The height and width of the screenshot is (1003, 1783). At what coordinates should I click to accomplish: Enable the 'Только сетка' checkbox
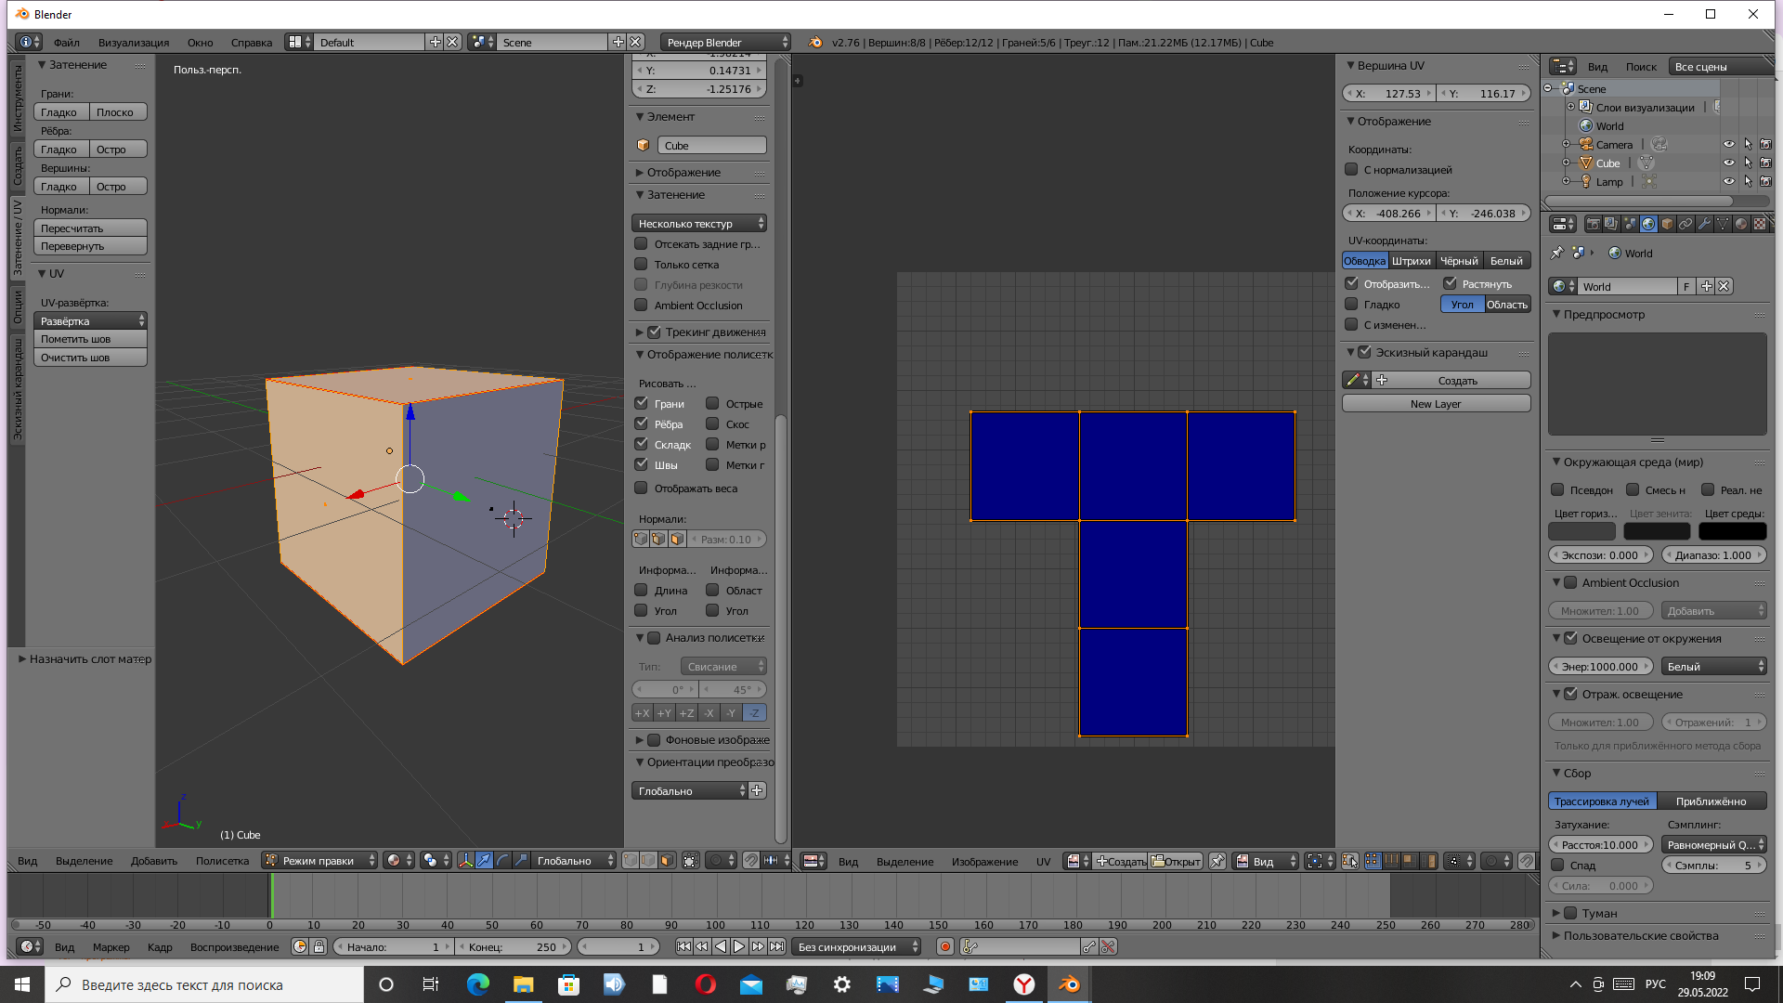pyautogui.click(x=641, y=265)
